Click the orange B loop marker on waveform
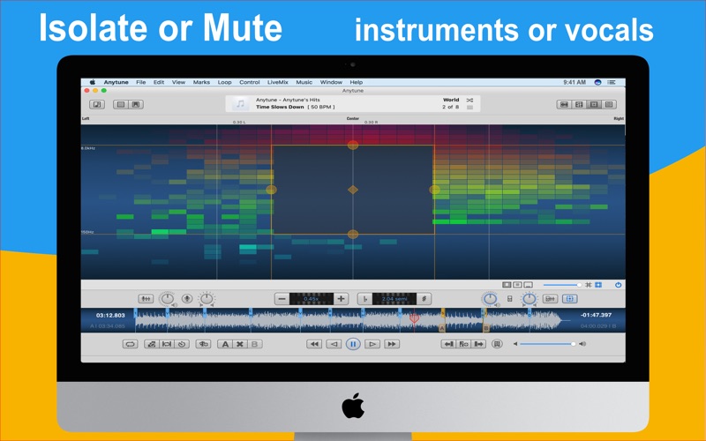Screen dimensions: 706x441 [x=486, y=328]
